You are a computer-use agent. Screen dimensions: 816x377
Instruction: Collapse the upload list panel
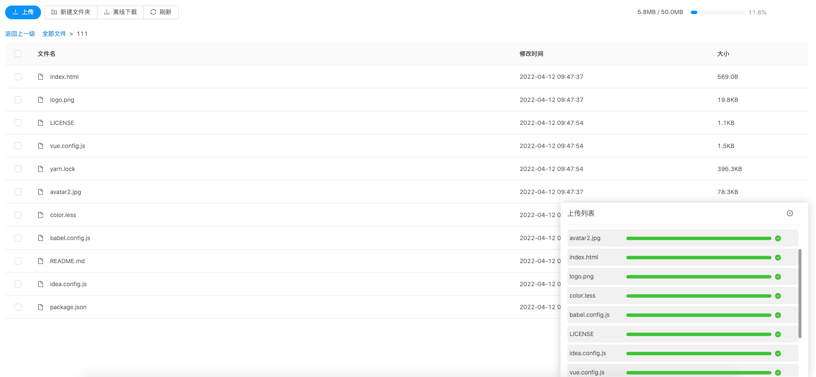coord(790,213)
